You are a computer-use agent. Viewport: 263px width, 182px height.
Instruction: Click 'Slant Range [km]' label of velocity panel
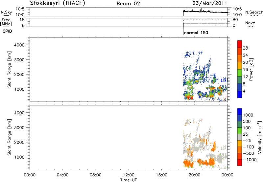[x=9, y=137]
